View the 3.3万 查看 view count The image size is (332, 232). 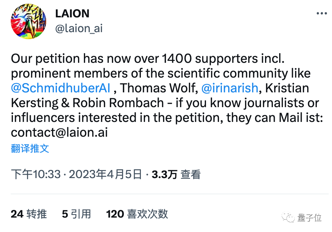click(x=176, y=174)
